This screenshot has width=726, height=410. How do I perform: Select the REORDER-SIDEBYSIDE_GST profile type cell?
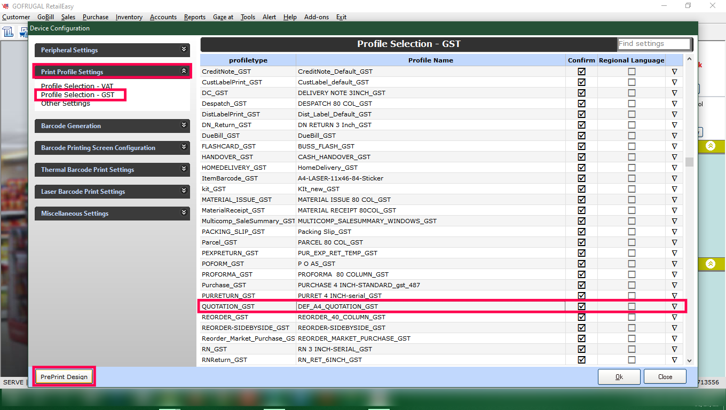[x=248, y=328]
